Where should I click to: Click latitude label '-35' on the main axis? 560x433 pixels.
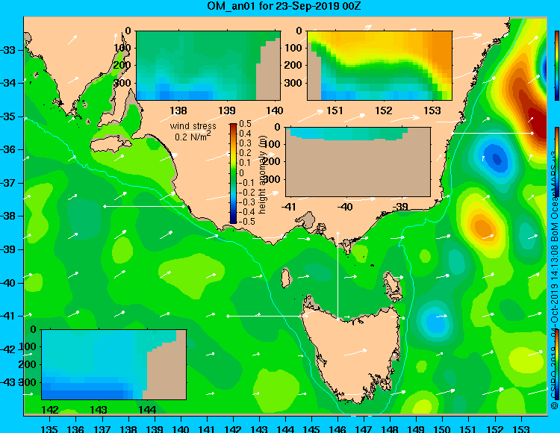pos(8,116)
